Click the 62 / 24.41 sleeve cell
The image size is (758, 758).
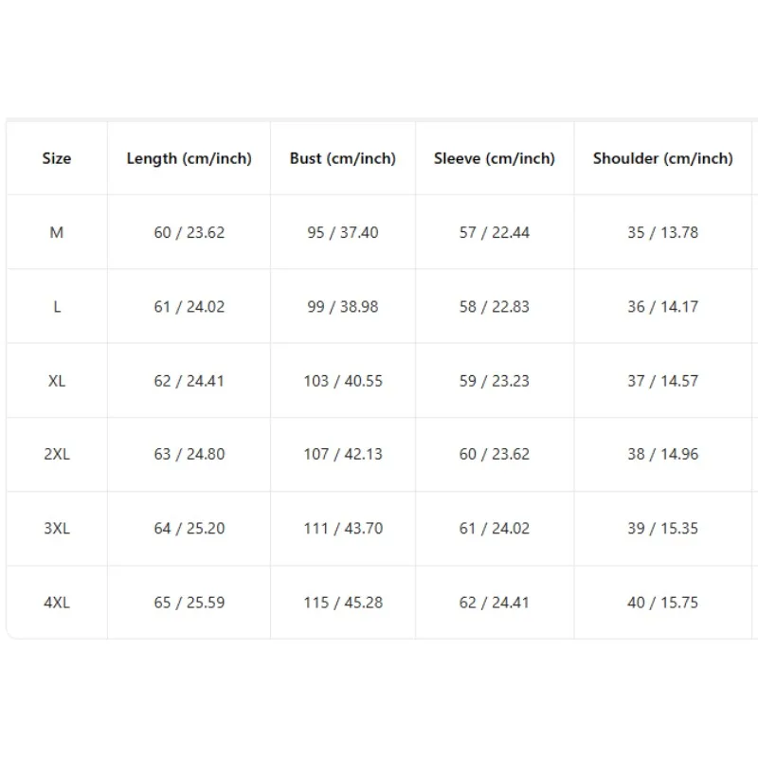494,603
